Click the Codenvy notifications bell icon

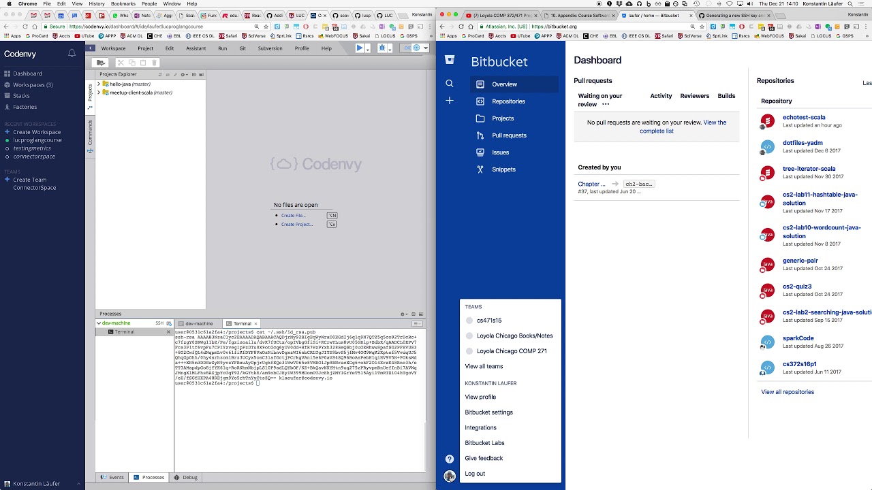coord(72,53)
